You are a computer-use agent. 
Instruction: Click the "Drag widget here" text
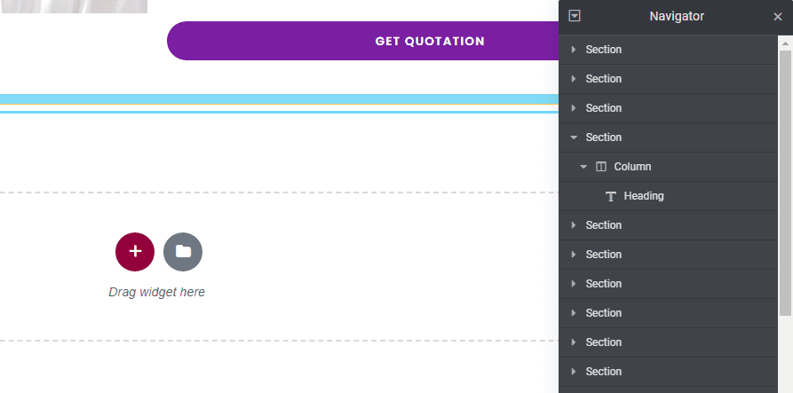[x=156, y=292]
